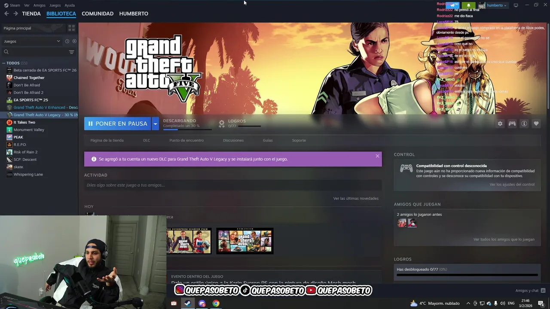Click the LOGROS achievements gear icon
This screenshot has width=550, height=309.
222,124
